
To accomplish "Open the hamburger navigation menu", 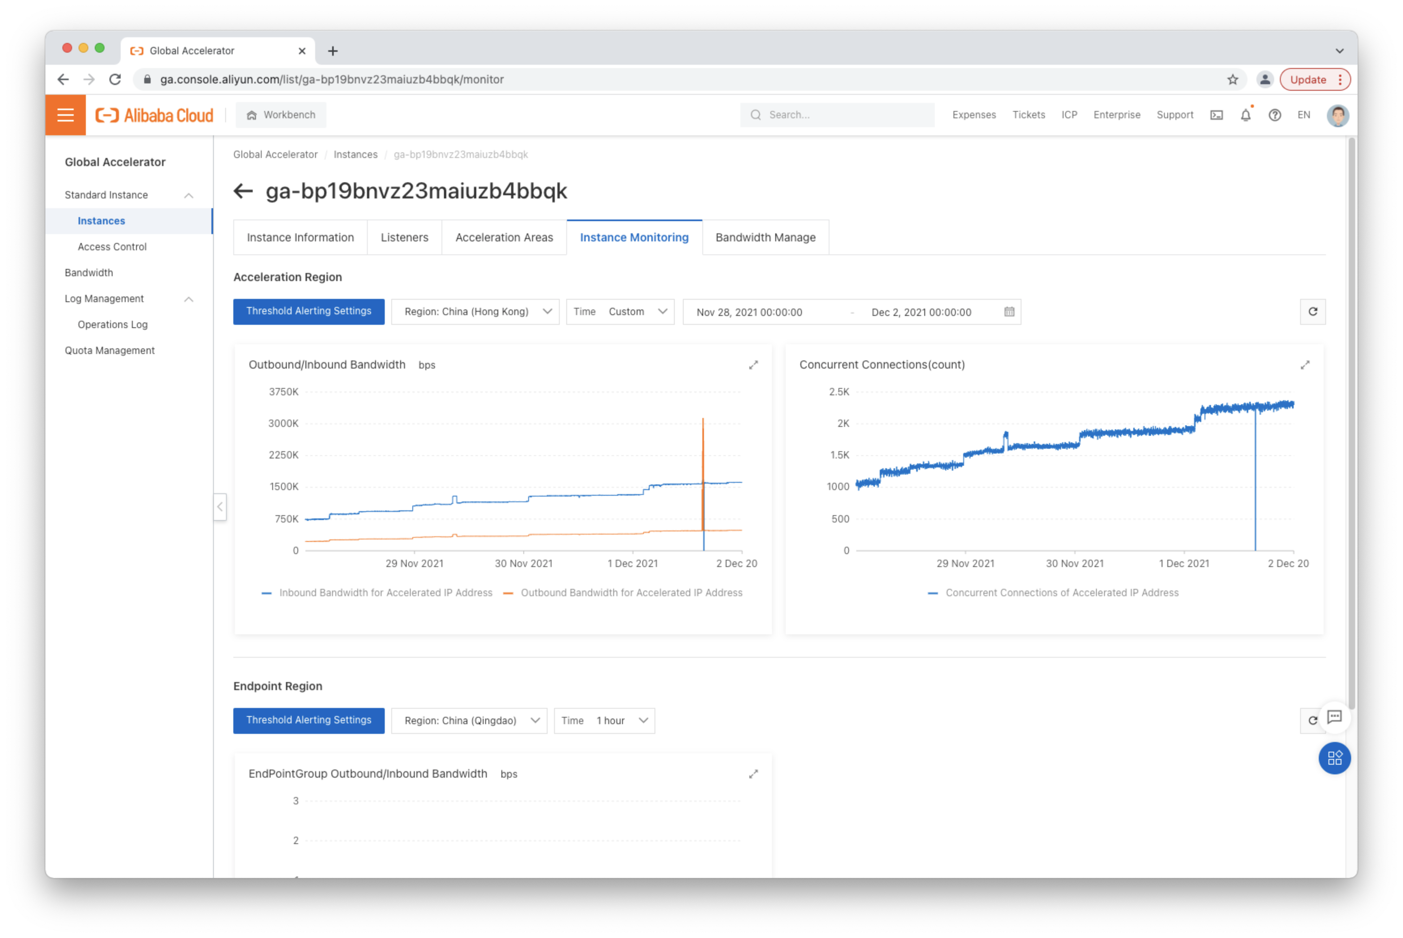I will 65,115.
